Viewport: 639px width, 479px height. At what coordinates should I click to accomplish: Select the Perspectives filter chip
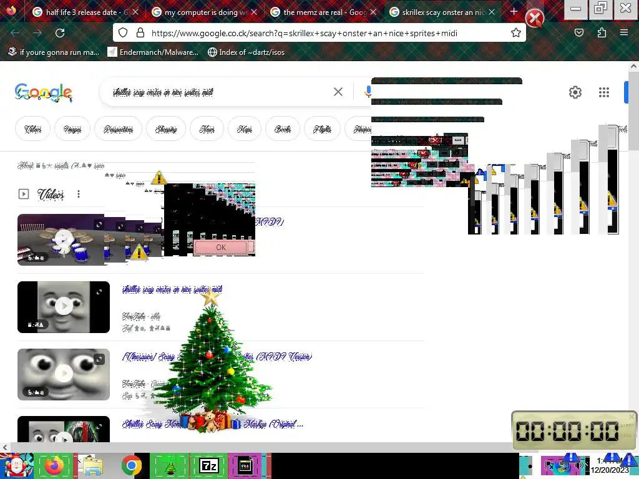tap(118, 128)
